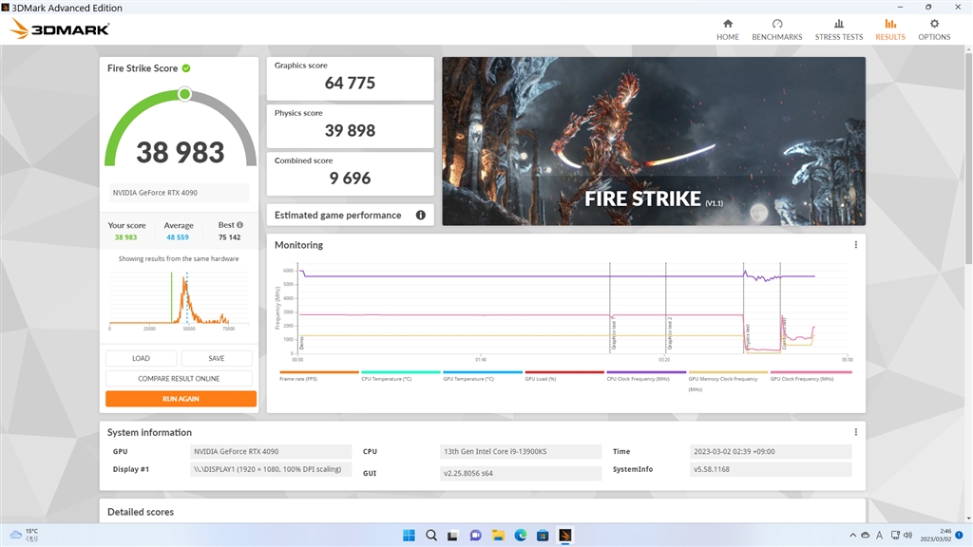Toggle GPU Temperature legend entry

pyautogui.click(x=483, y=376)
